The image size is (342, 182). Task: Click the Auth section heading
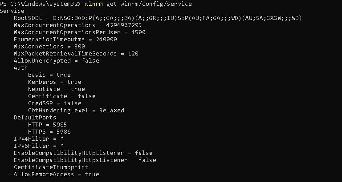[20, 68]
